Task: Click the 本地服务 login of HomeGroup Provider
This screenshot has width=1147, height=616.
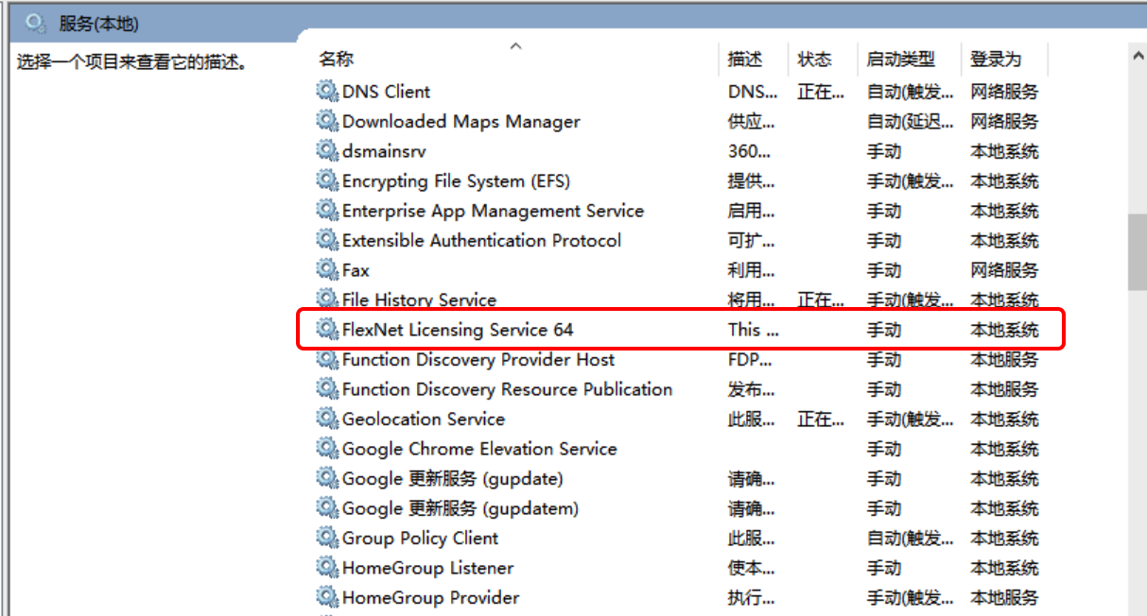Action: coord(1003,597)
